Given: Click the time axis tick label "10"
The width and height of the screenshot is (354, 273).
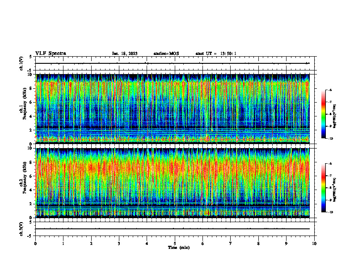Looking at the screenshot, I should coord(314,244).
